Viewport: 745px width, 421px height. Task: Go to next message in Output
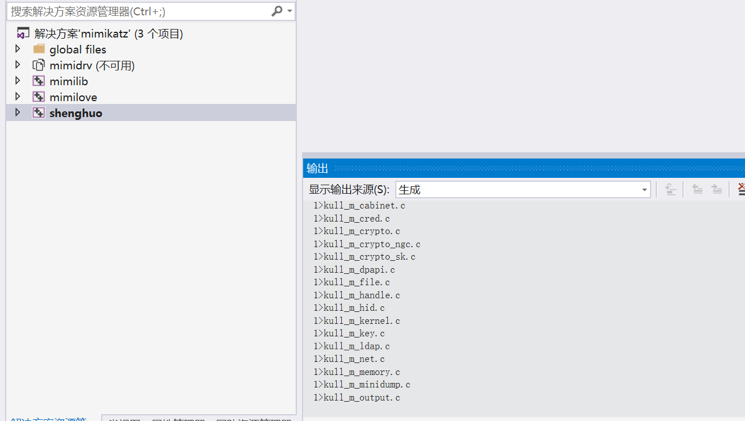pyautogui.click(x=717, y=189)
